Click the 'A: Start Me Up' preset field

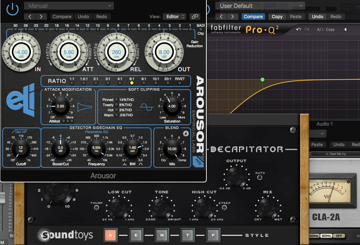[x=335, y=154]
